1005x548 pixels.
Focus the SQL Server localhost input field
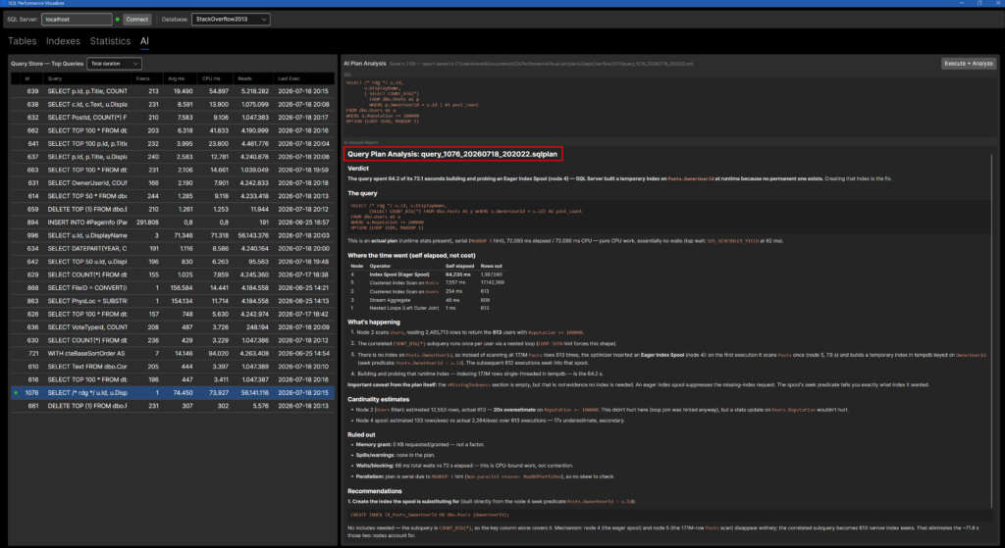[x=77, y=20]
